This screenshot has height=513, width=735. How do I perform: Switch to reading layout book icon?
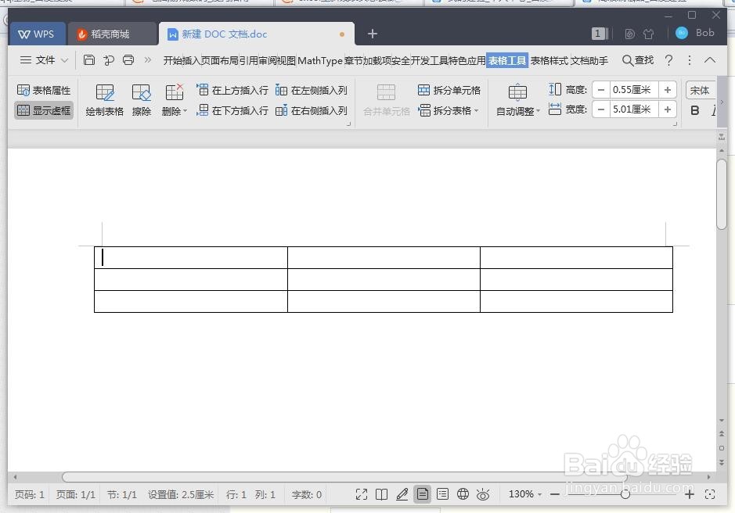point(381,494)
